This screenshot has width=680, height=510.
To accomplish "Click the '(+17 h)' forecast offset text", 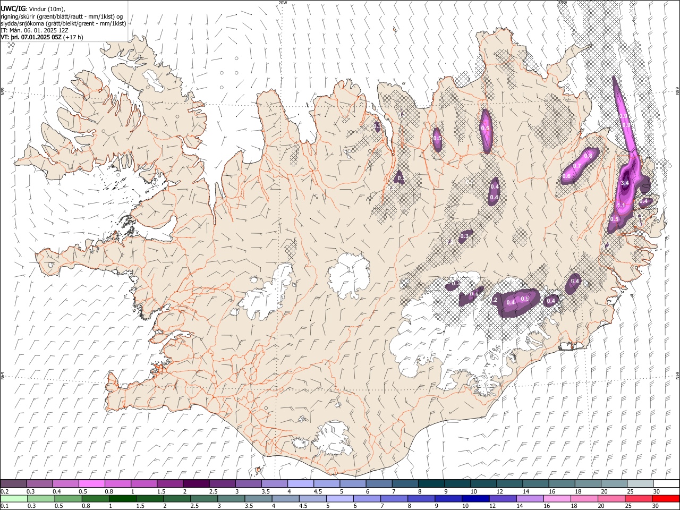I will tap(73, 37).
